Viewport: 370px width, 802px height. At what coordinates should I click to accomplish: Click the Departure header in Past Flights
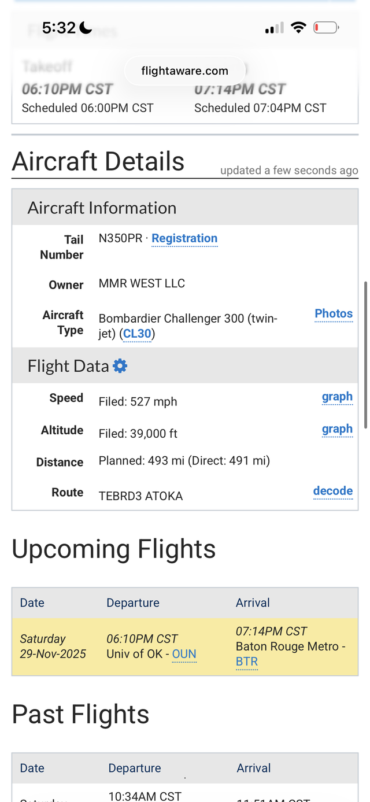(135, 768)
